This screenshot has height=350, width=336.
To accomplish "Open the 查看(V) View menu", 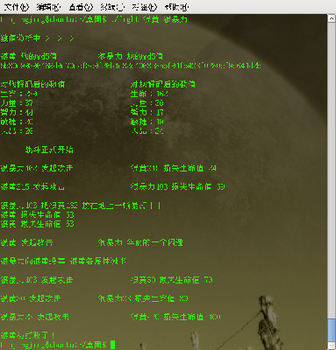I will 81,7.
